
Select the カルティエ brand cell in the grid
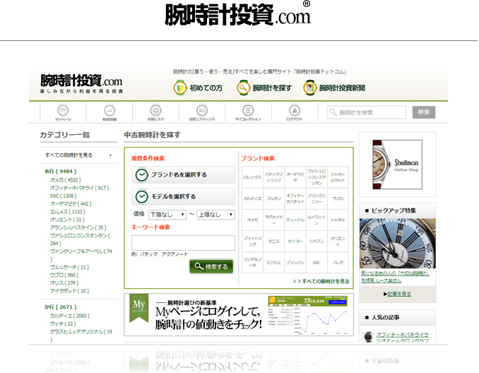pos(252,199)
